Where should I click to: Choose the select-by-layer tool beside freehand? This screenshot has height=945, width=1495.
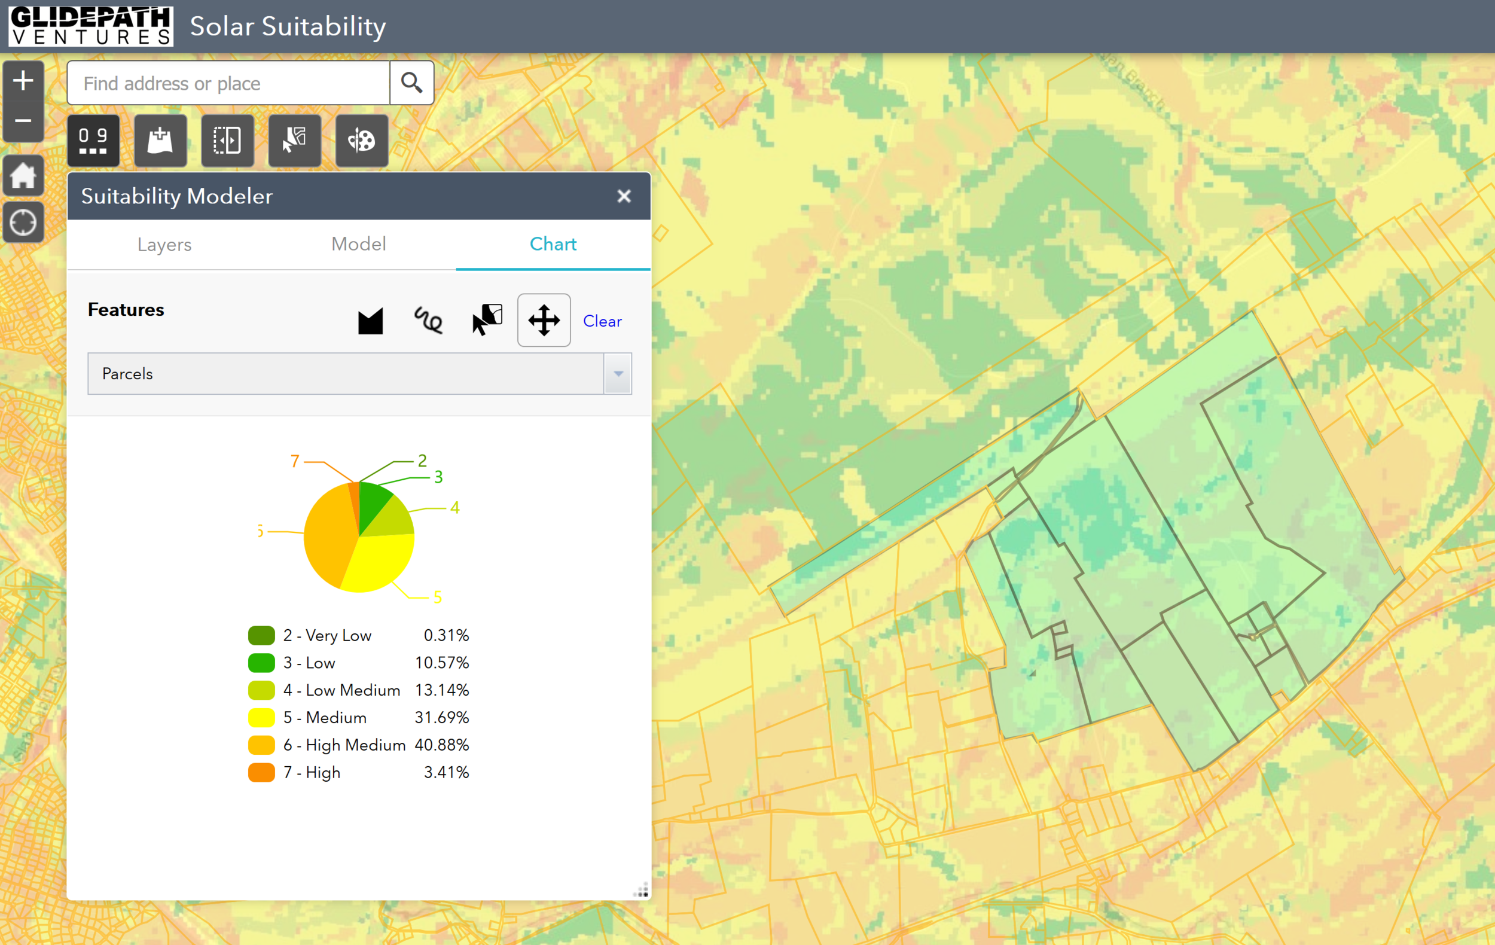pos(487,321)
